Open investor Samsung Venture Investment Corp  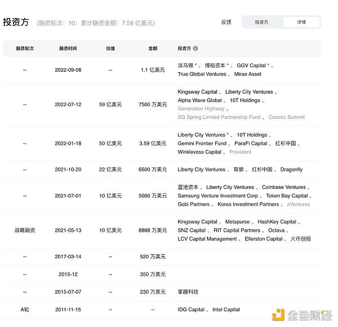(217, 196)
